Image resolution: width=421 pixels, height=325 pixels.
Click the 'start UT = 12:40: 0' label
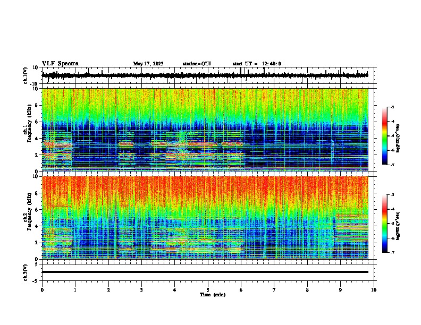tap(257, 64)
